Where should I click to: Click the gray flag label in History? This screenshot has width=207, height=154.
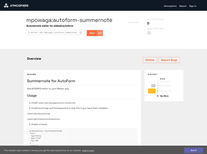153,86
